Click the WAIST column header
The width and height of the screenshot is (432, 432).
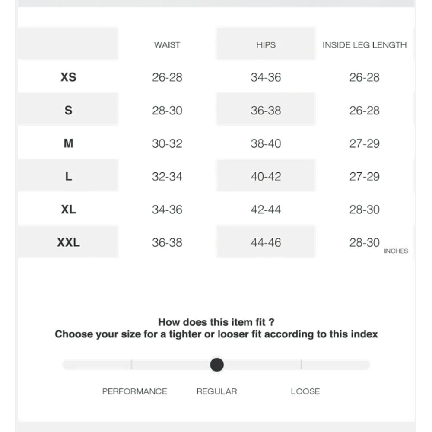coord(167,45)
